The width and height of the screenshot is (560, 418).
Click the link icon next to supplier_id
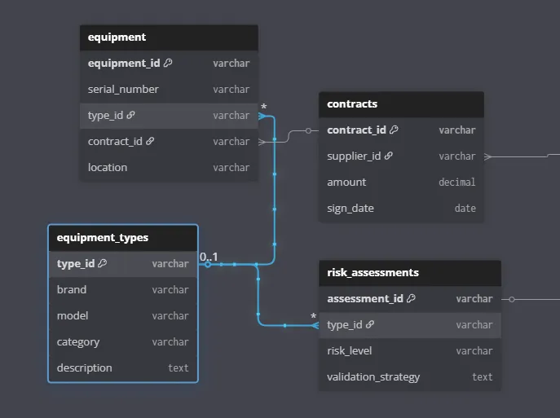tap(389, 156)
